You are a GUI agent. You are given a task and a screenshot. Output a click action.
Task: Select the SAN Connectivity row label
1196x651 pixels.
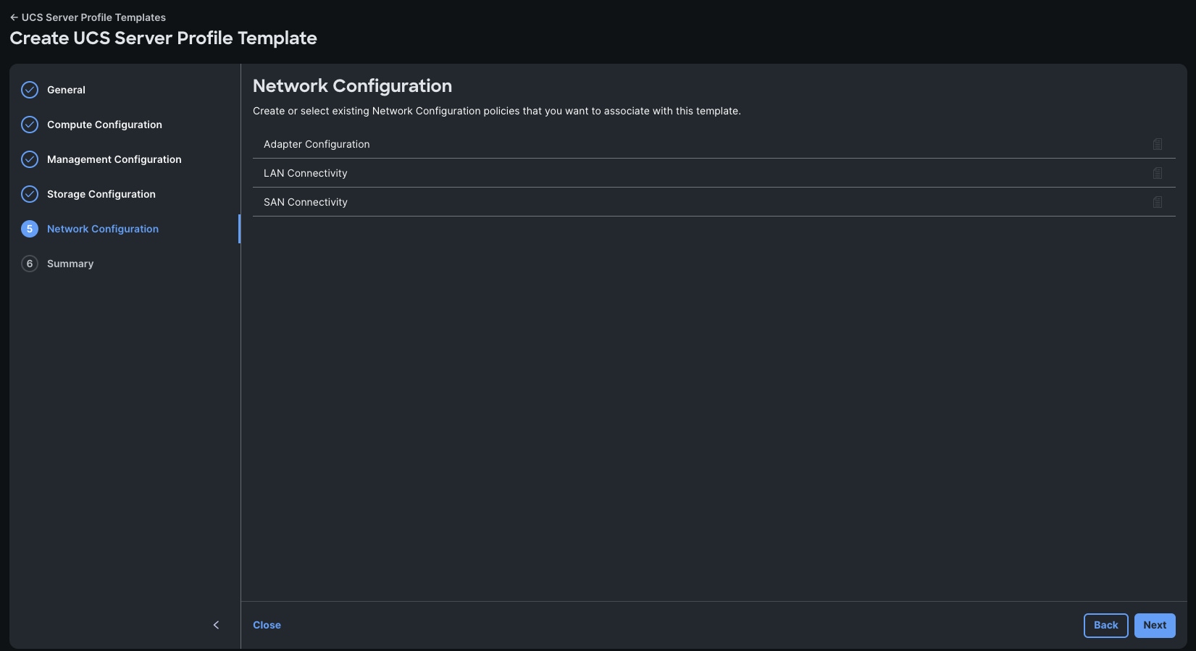(306, 202)
